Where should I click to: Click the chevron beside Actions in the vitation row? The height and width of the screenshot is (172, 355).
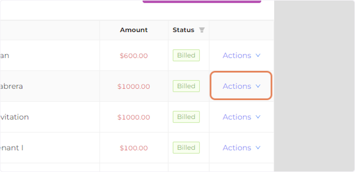[258, 117]
